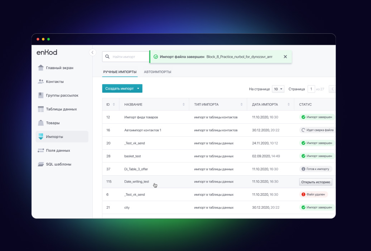Dismiss the import completion notification
This screenshot has width=371, height=251.
(x=285, y=56)
